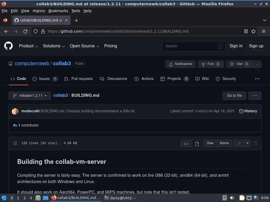Open the Firefox File menu
Viewport: 270px width, 202px height.
pos(4,11)
